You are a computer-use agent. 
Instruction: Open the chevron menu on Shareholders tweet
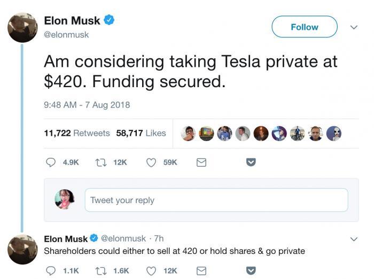point(354,239)
